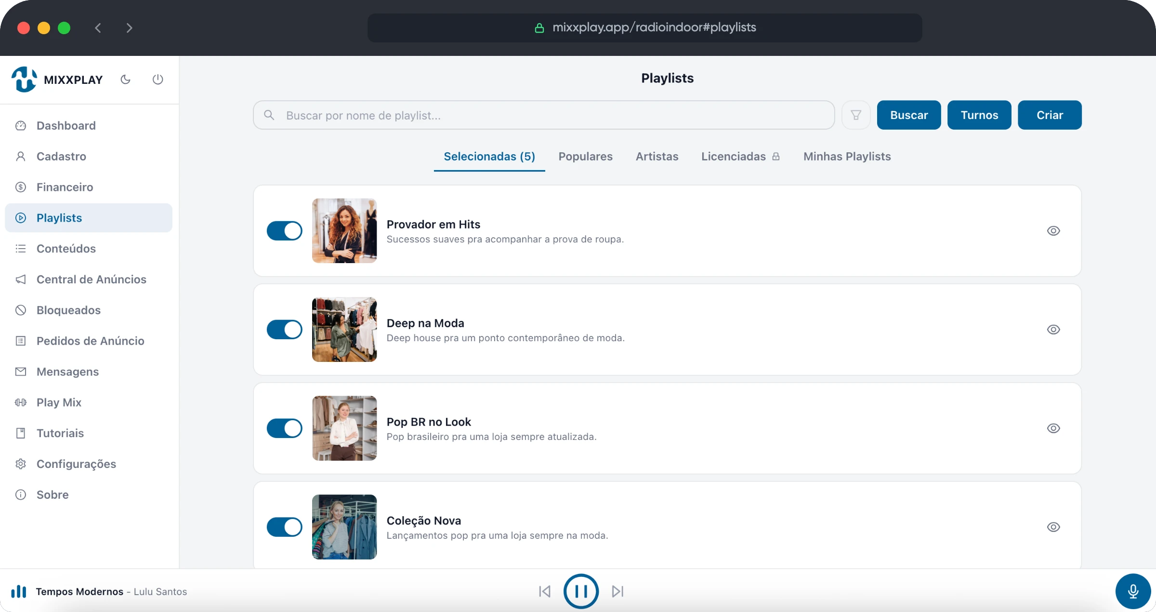Click the microphone button in player bar
The width and height of the screenshot is (1156, 612).
(1133, 591)
